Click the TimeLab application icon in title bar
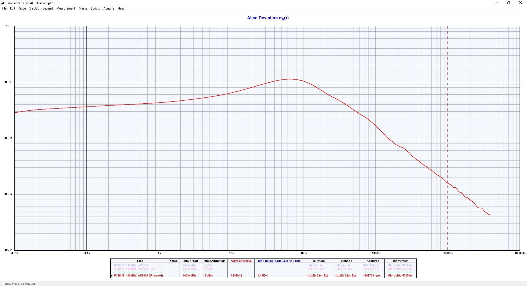This screenshot has height=286, width=527. coord(3,3)
